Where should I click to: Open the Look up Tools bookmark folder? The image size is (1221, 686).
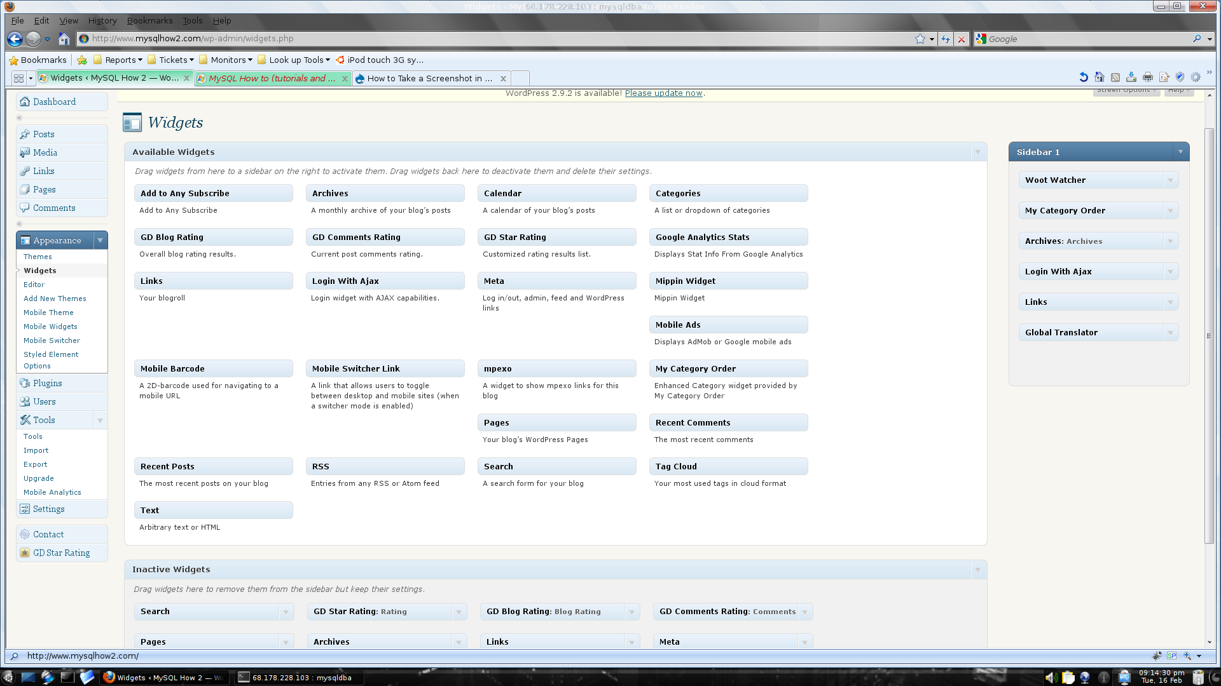(294, 60)
